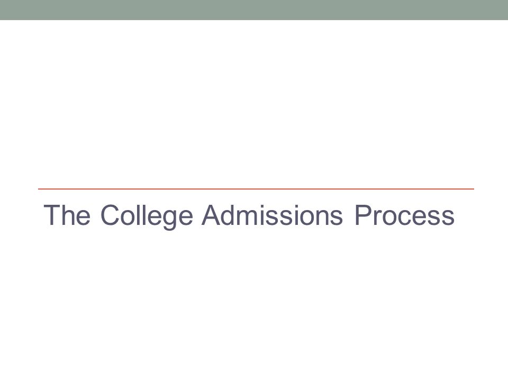Click the blank white area below the title
The image size is (508, 381).
254,305
